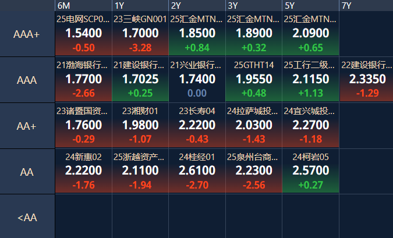Select the 21渤海银行 bond cell

pos(83,80)
